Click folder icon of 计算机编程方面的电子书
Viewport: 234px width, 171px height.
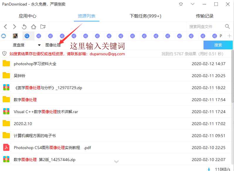click(x=6, y=135)
